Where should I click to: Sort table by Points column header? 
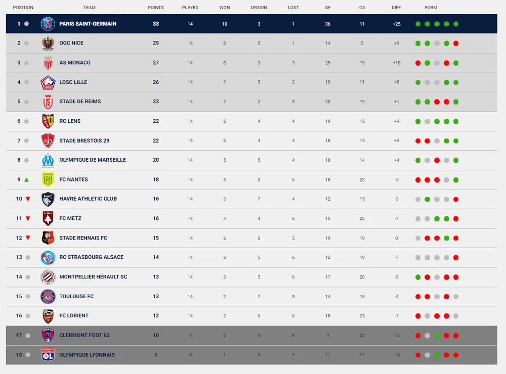click(155, 8)
